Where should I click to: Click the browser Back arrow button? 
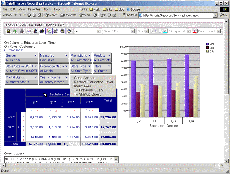tap(8, 15)
